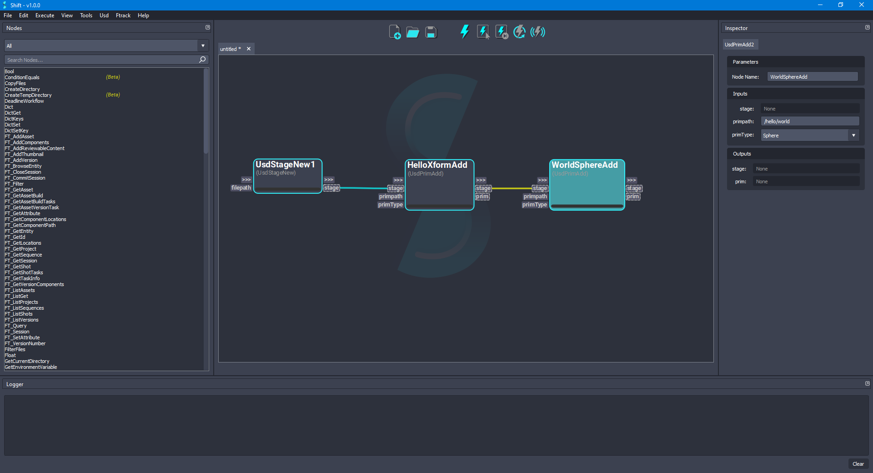Select the WorldSphereAdd node
Image resolution: width=873 pixels, height=473 pixels.
[x=586, y=185]
